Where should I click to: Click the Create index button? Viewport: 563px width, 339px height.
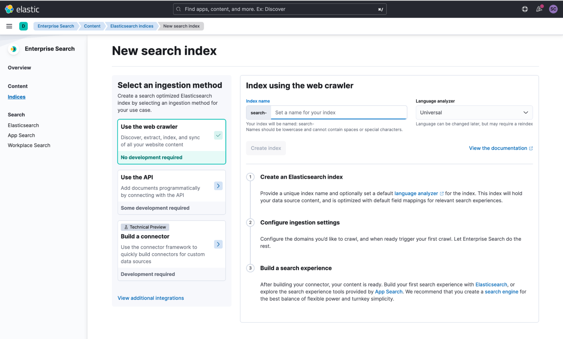[x=266, y=148]
